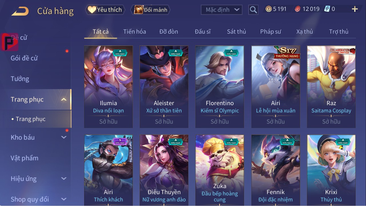366x206 pixels.
Task: Tap the red ruby balance icon
Action: click(x=298, y=9)
